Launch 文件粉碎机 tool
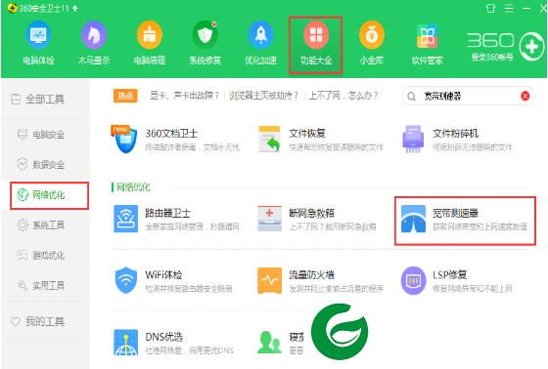This screenshot has height=369, width=548. tap(457, 140)
